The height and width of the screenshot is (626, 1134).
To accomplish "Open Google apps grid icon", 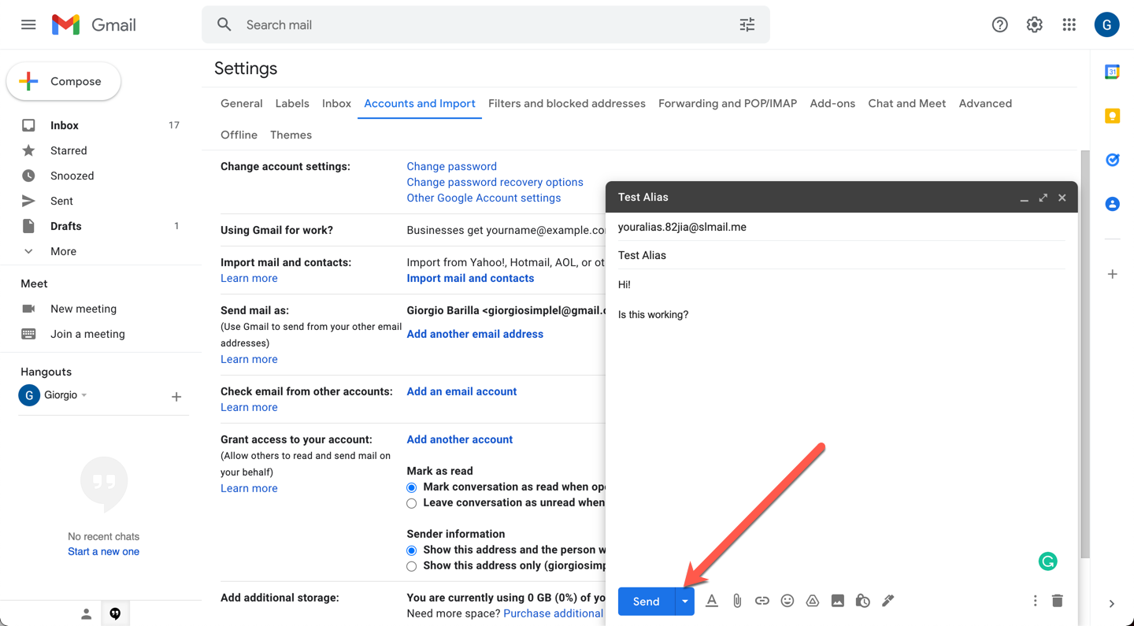I will [1069, 25].
